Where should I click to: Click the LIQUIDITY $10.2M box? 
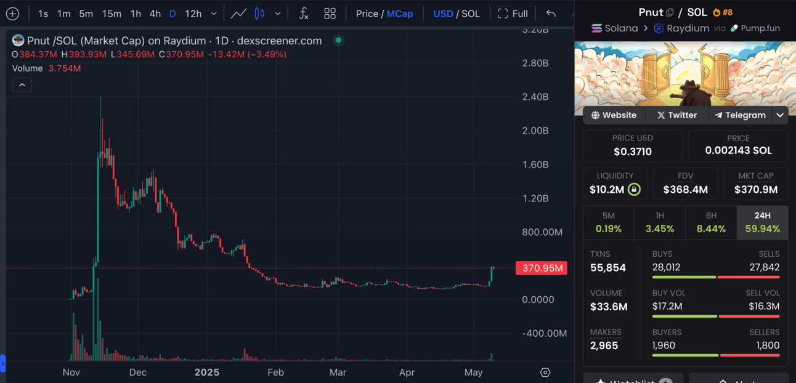coord(615,183)
